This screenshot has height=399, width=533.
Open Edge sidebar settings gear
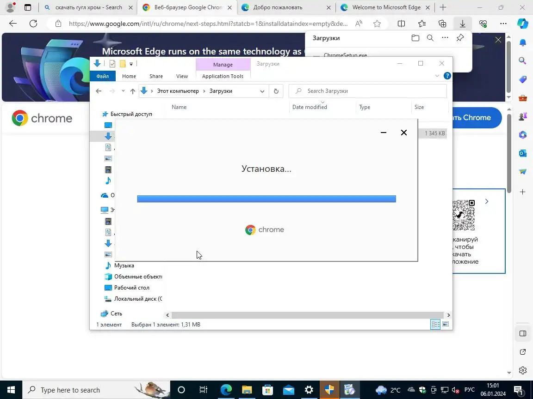[523, 370]
